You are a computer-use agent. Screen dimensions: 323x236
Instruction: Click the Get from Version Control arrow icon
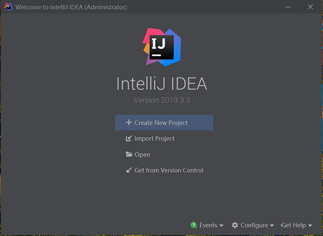pos(129,171)
